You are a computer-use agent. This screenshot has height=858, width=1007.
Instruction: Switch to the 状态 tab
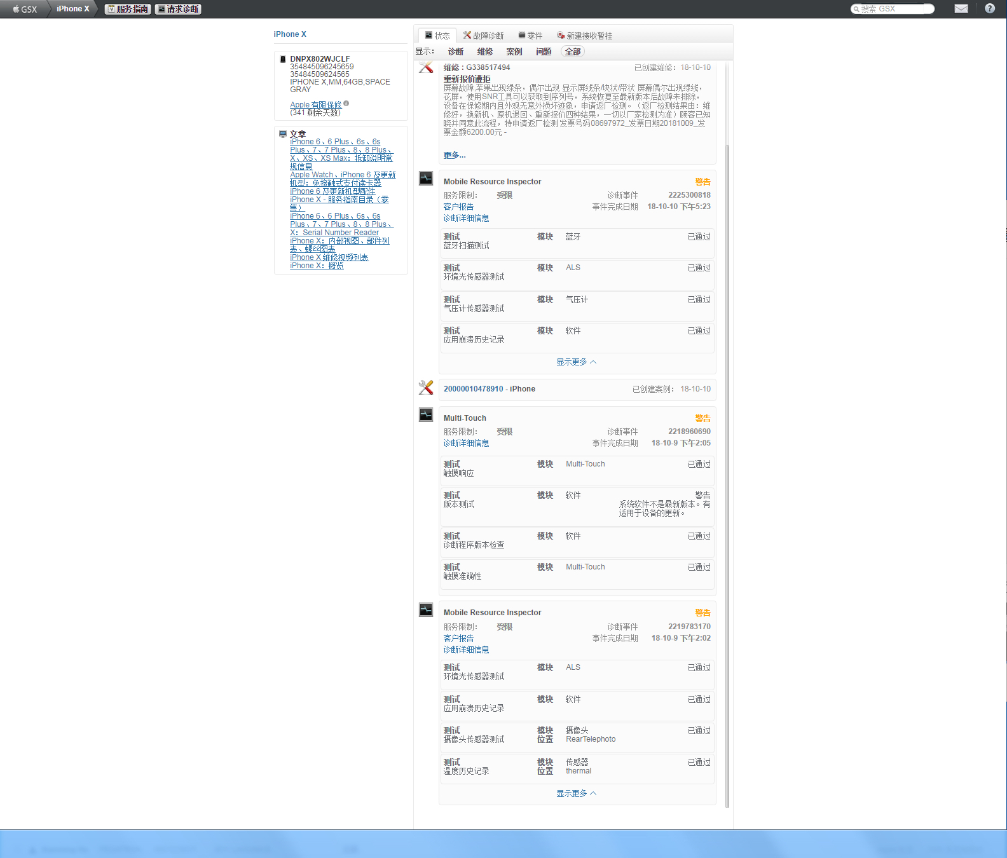click(437, 36)
